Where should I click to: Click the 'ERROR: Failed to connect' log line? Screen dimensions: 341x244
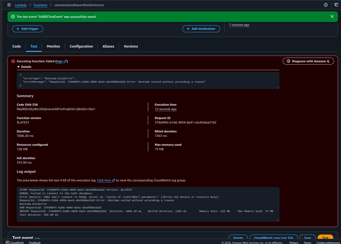click(57, 193)
